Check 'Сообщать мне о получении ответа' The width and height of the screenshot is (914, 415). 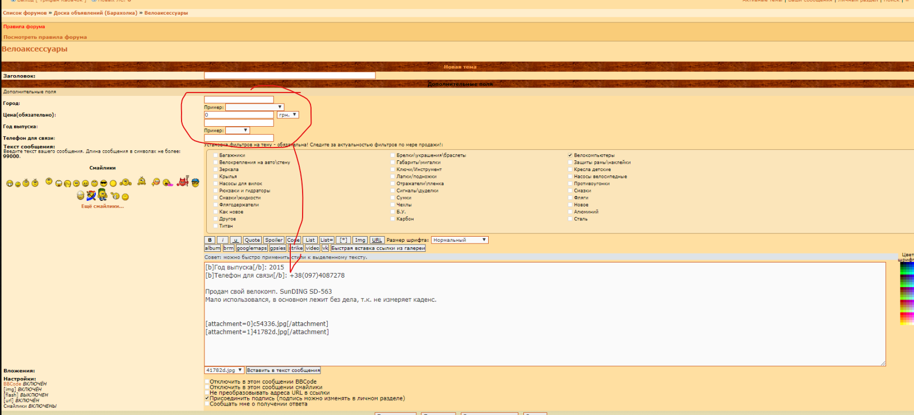[207, 404]
